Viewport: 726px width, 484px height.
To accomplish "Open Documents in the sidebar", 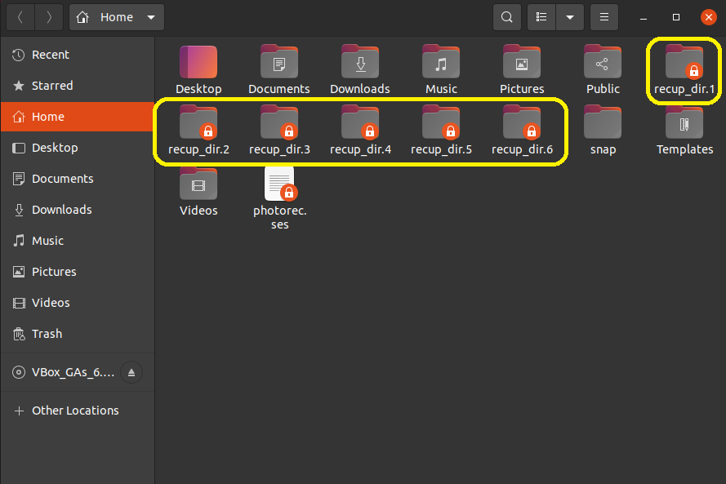I will click(78, 179).
